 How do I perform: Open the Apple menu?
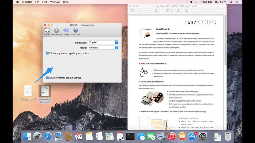(17, 2)
